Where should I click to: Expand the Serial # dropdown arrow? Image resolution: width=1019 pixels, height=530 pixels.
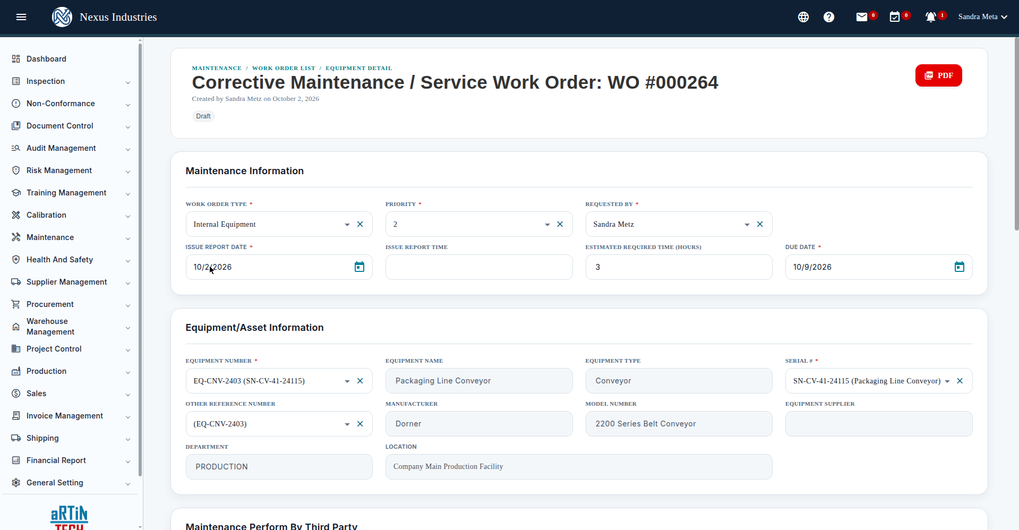tap(947, 381)
